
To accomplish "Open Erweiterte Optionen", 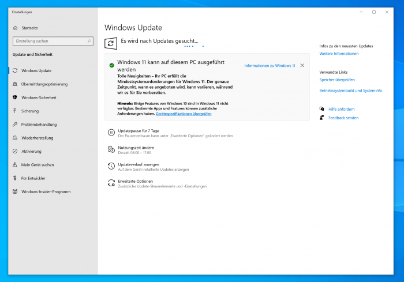I will pyautogui.click(x=135, y=181).
